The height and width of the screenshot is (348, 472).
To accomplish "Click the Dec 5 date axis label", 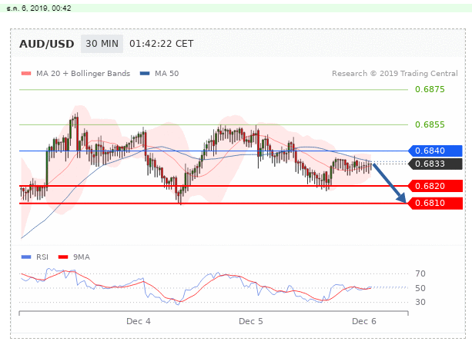I will click(x=251, y=322).
